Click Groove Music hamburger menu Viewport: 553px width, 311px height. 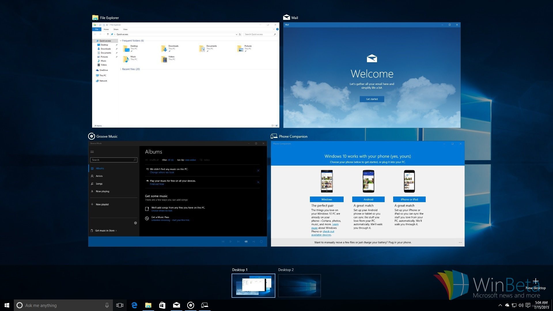click(x=92, y=152)
